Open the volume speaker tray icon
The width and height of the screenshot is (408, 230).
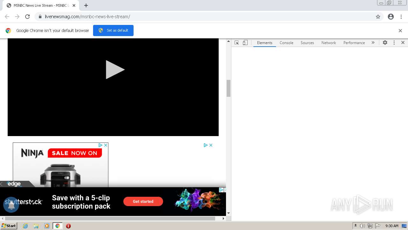pos(362,226)
